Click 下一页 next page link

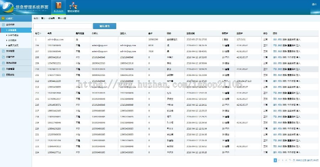coord(292,160)
